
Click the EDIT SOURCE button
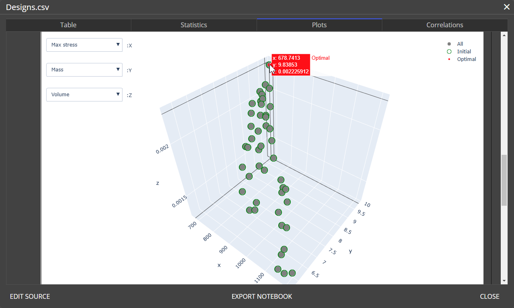click(30, 296)
